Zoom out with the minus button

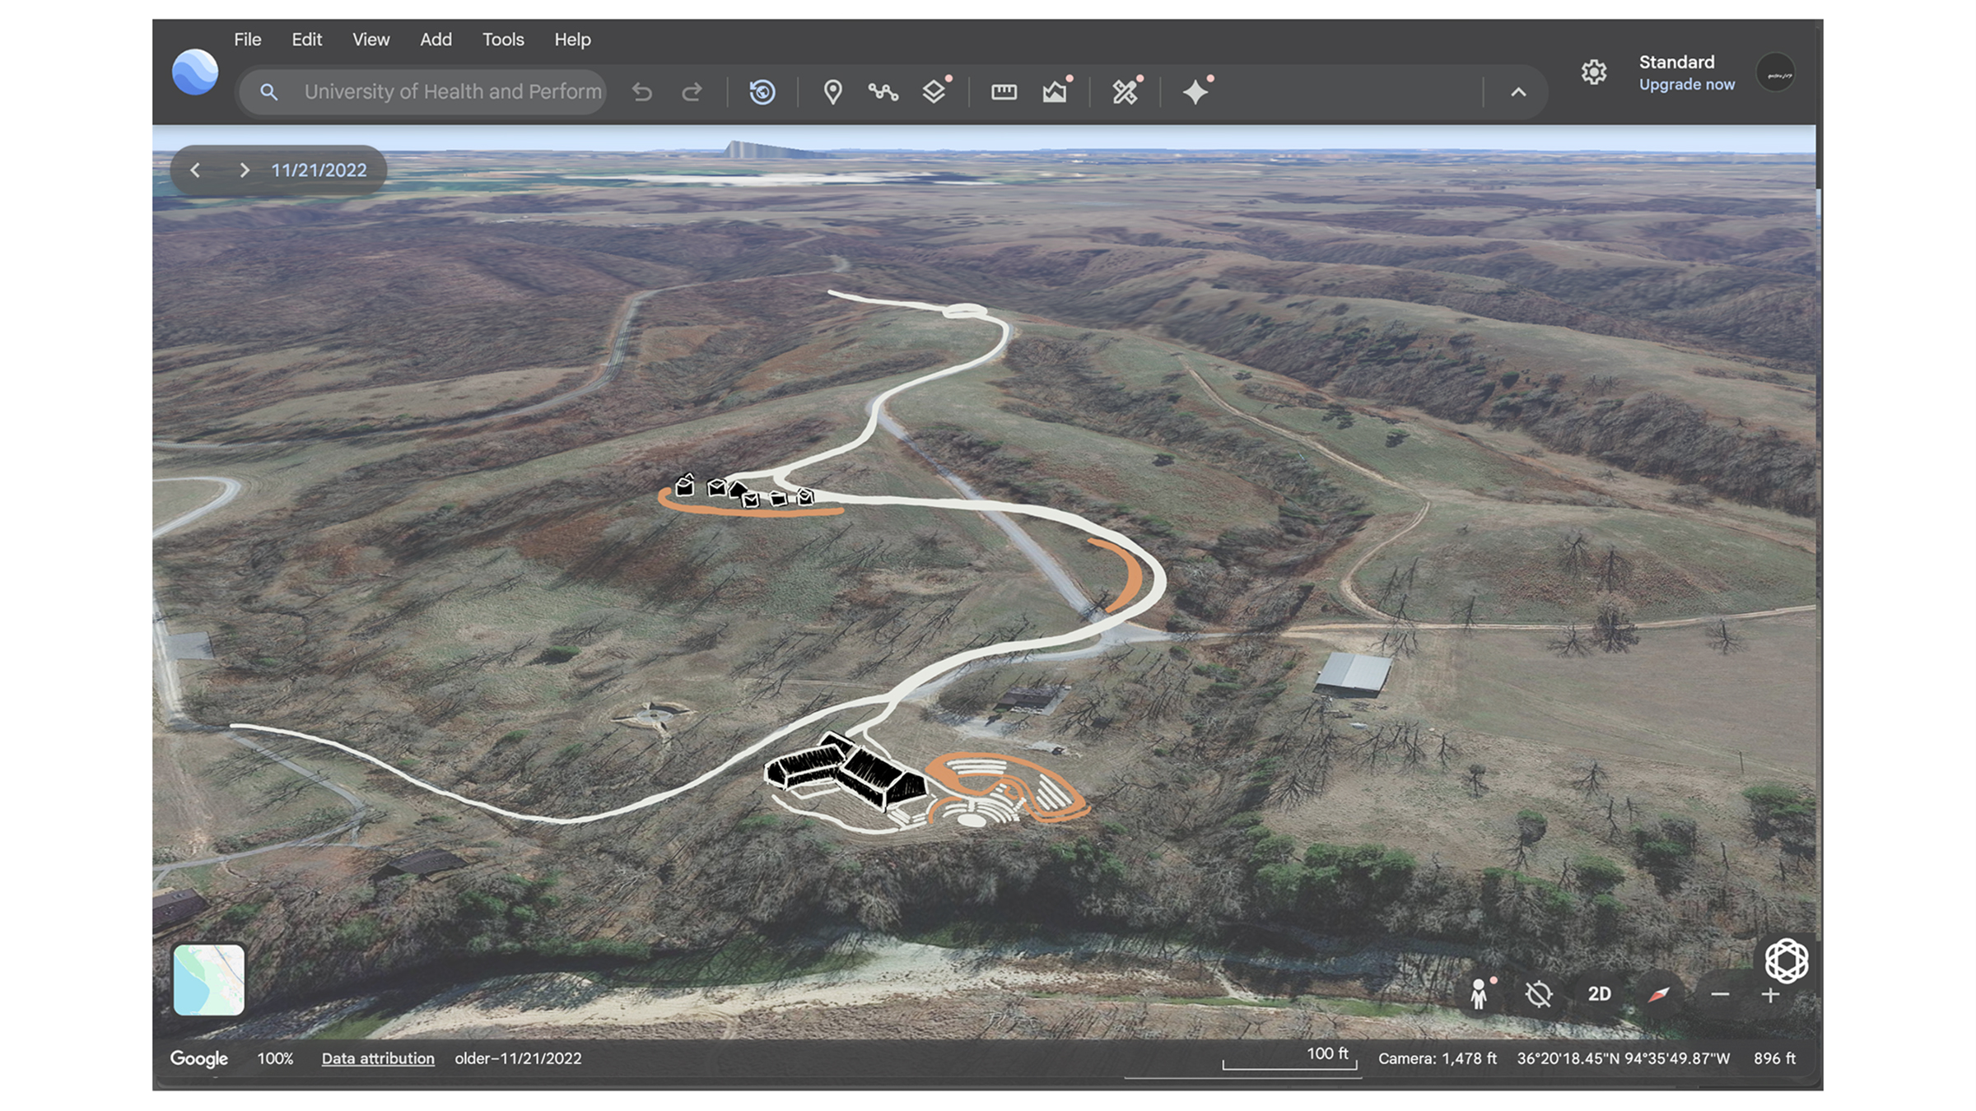tap(1719, 995)
